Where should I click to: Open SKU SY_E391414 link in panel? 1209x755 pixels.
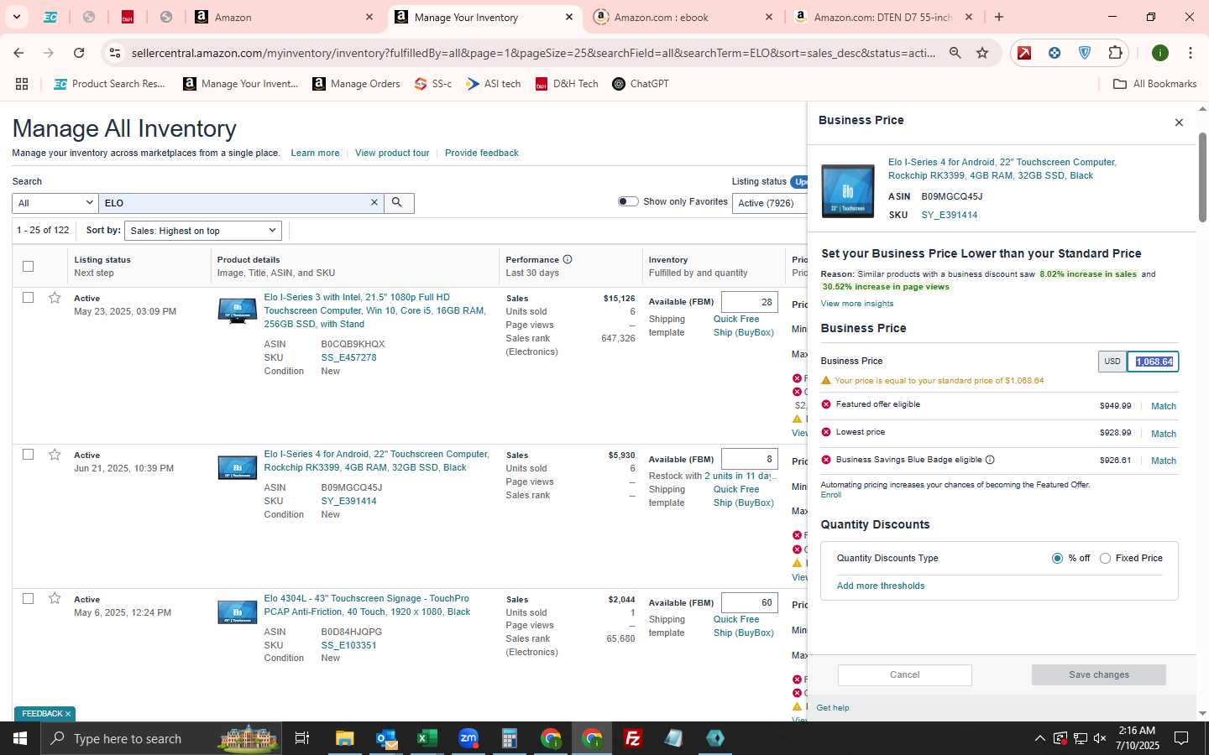(949, 215)
